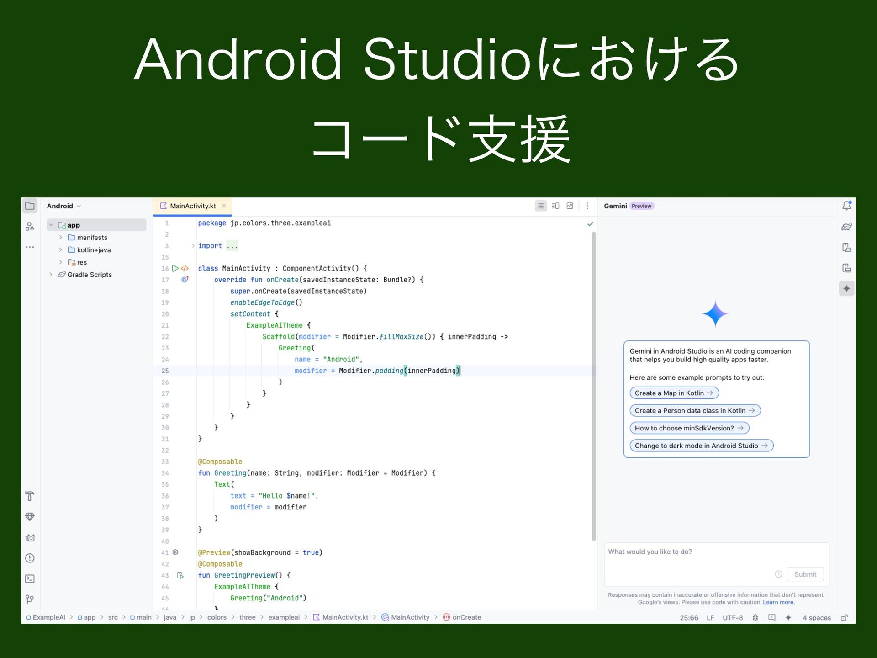The height and width of the screenshot is (658, 877).
Task: Switch editor to Code view mode
Action: pyautogui.click(x=541, y=206)
